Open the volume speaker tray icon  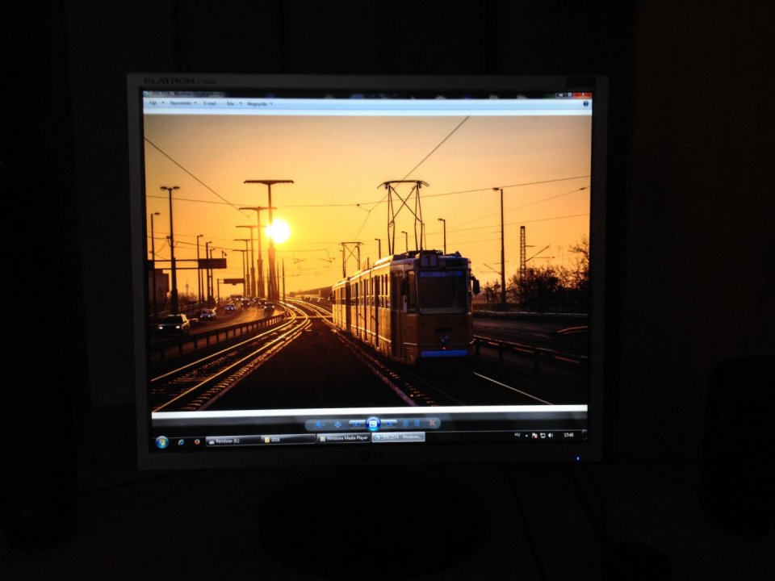[x=550, y=435]
